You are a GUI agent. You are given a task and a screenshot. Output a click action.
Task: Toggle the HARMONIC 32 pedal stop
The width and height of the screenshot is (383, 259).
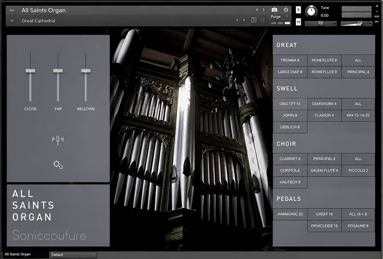(290, 214)
